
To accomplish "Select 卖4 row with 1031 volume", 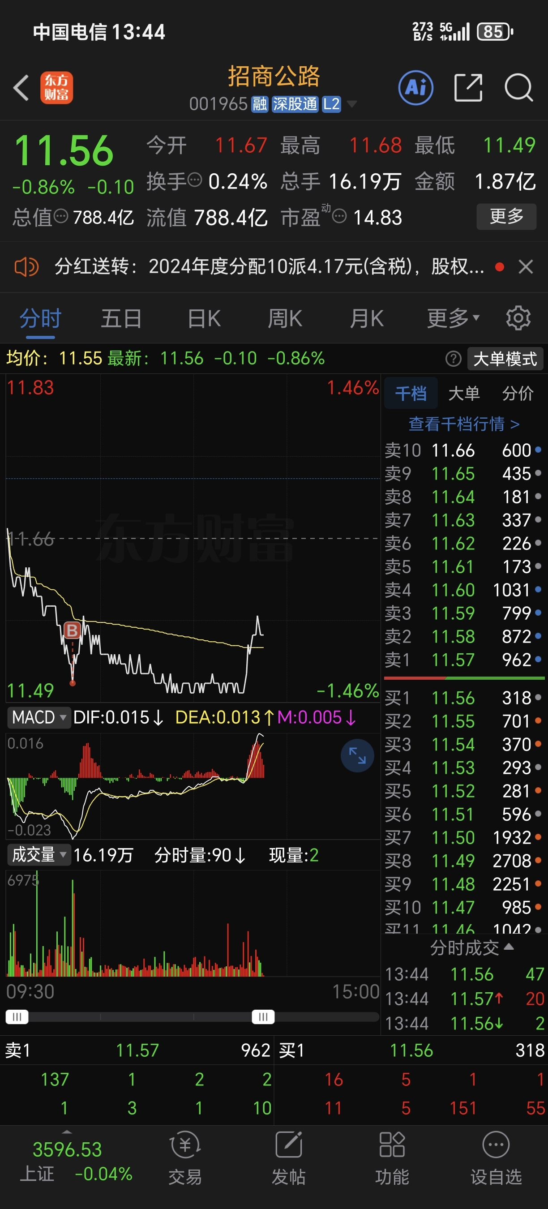I will [463, 590].
